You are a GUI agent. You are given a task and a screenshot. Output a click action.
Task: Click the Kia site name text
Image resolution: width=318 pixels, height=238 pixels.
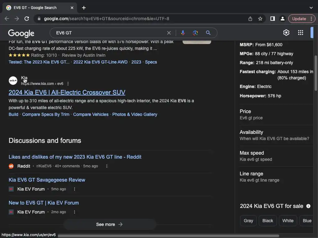(x=24, y=78)
